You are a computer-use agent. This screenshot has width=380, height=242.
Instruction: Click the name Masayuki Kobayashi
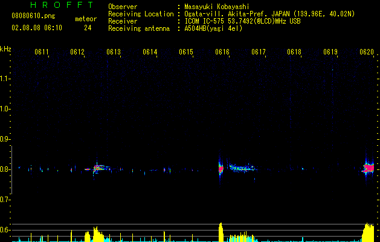[x=217, y=7]
